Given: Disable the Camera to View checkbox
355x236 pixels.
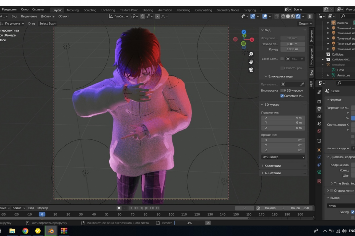Looking at the screenshot, I should pyautogui.click(x=282, y=96).
